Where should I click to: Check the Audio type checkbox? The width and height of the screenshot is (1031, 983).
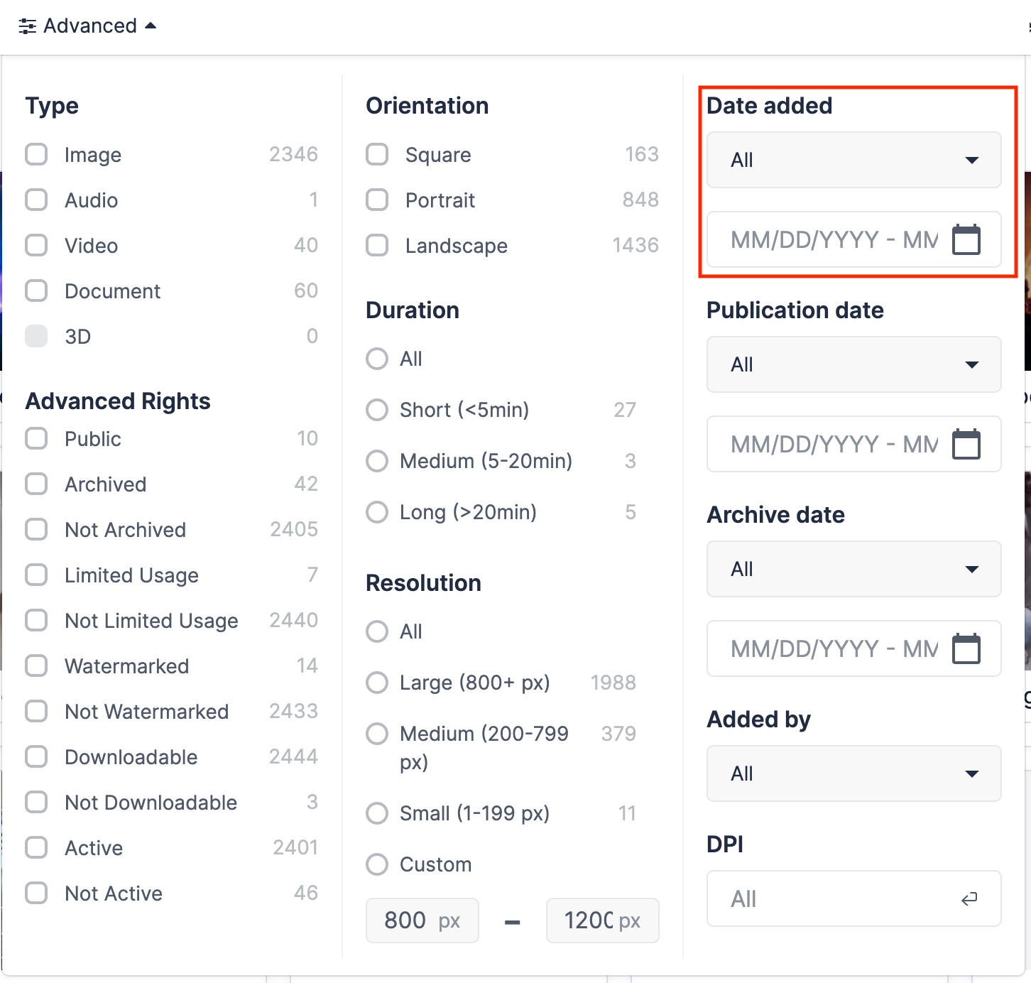[36, 200]
